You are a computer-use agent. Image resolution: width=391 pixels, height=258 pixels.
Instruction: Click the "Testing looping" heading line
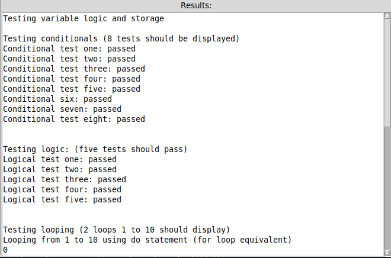[116, 230]
